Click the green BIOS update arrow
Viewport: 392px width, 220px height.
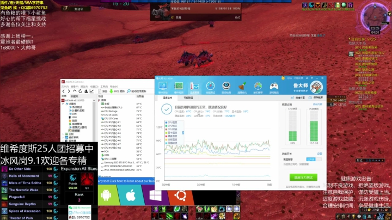coord(111,91)
